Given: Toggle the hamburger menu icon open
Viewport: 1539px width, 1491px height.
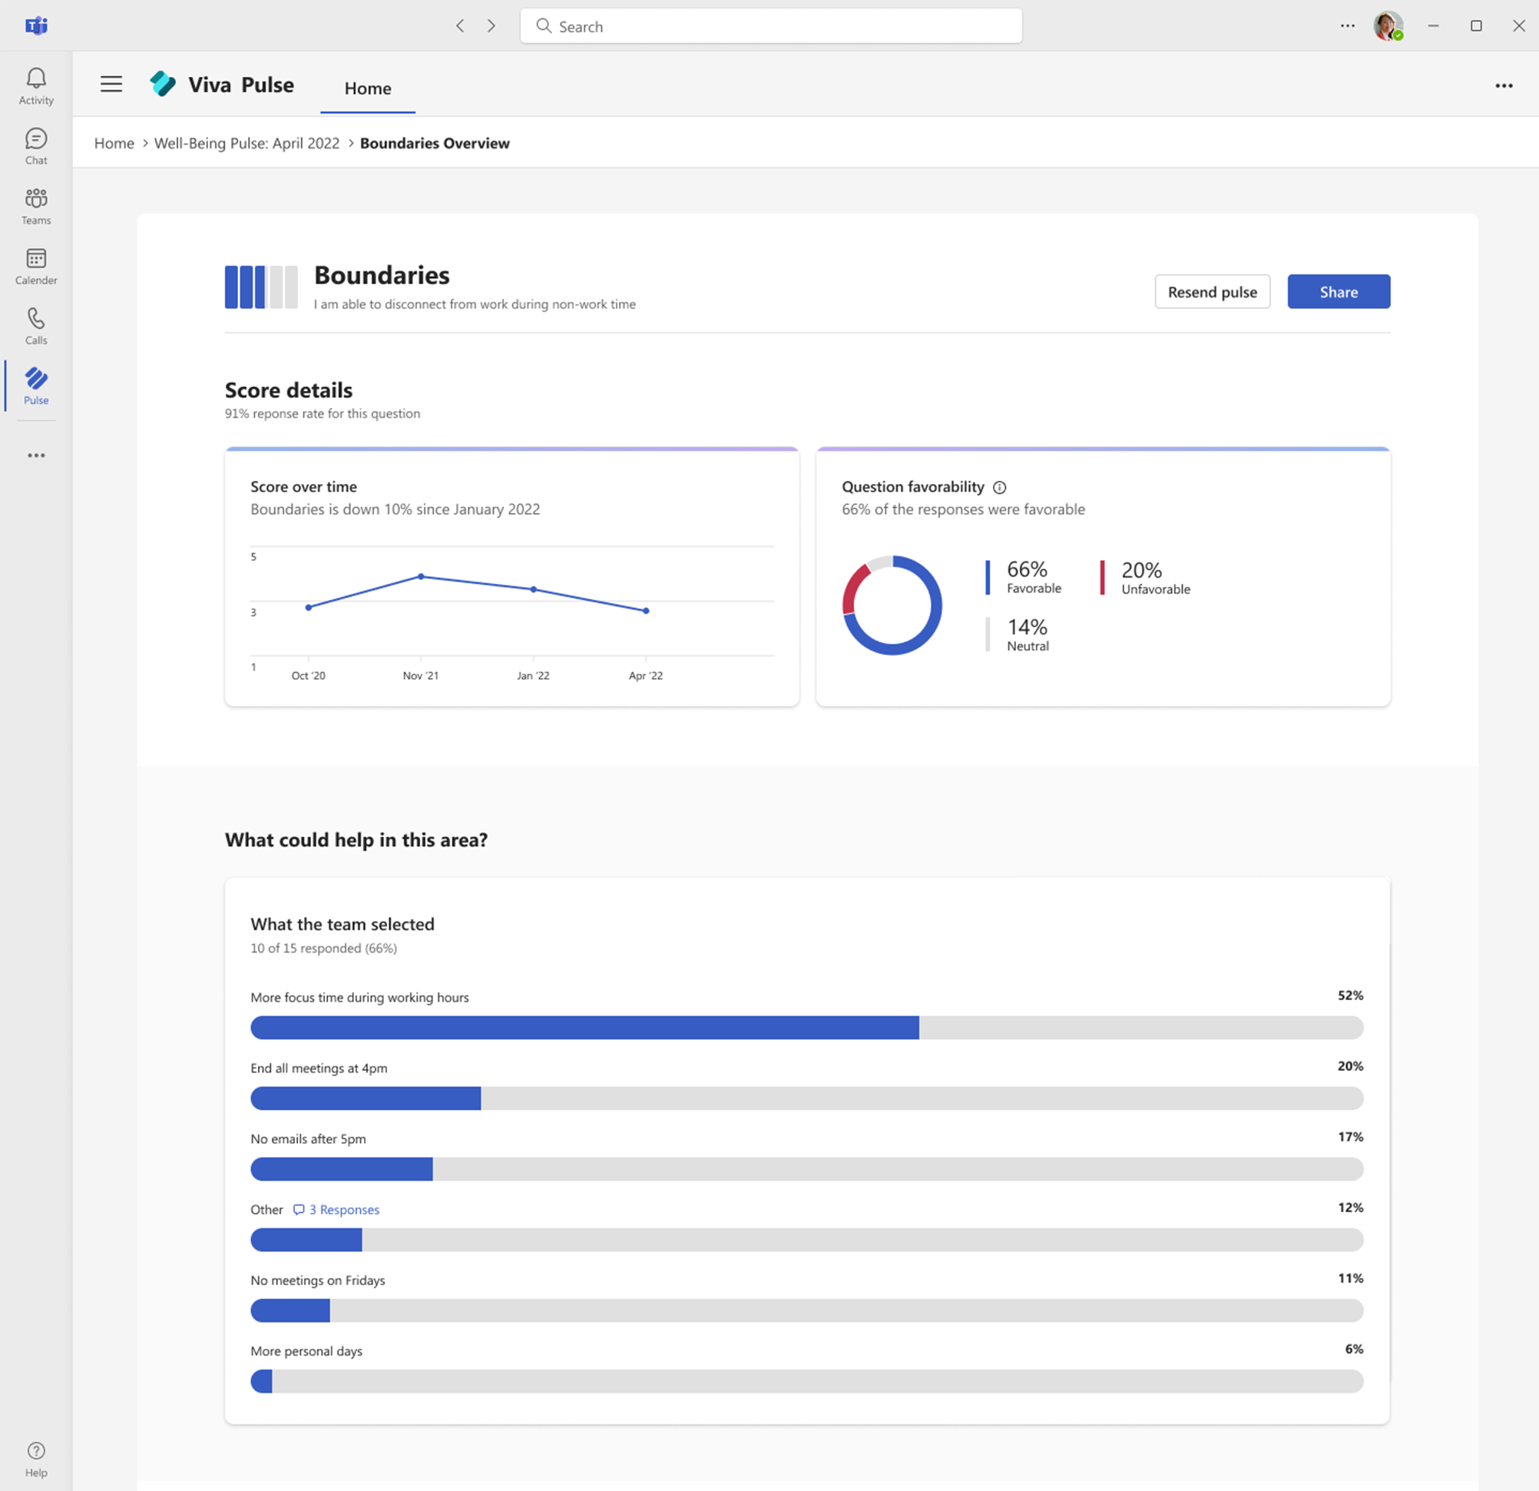Looking at the screenshot, I should point(110,85).
